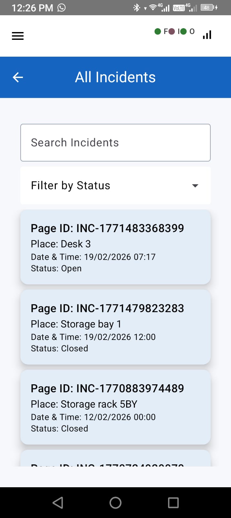
Task: Click the signal bars icon top right
Action: coord(207,34)
